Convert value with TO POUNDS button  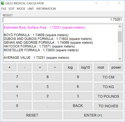click(108, 97)
